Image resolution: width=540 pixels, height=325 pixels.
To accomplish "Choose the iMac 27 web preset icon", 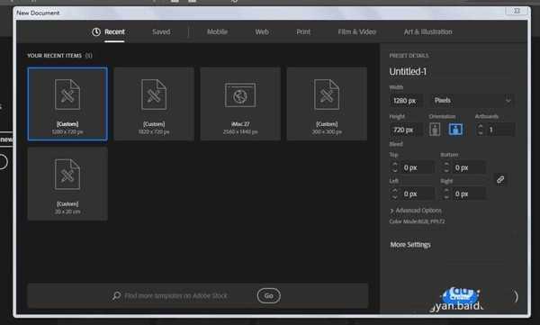I will tap(240, 95).
